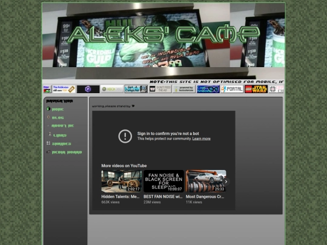Image resolution: width=327 pixels, height=245 pixels.
Task: Open the Hidden Talents video thumbnail
Action: (121, 181)
